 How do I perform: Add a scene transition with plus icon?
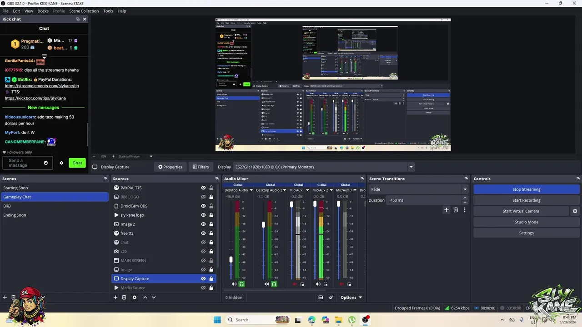pyautogui.click(x=447, y=210)
